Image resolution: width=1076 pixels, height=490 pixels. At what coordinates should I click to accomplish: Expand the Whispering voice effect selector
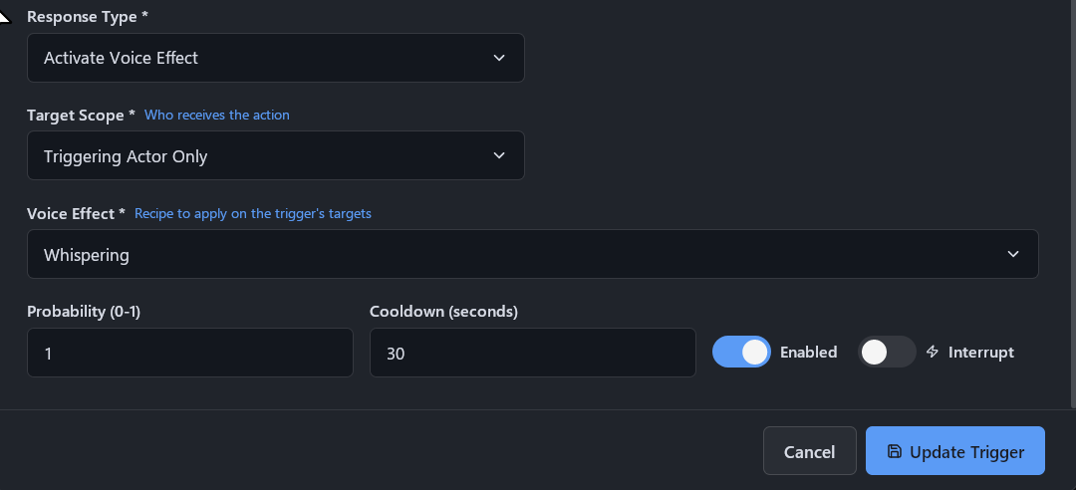532,254
